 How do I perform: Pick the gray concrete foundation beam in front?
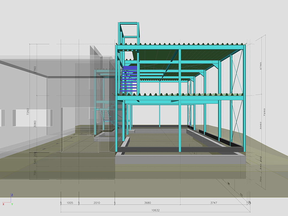point(180,159)
